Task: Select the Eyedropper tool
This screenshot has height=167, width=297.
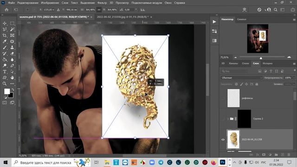Action: [5, 41]
